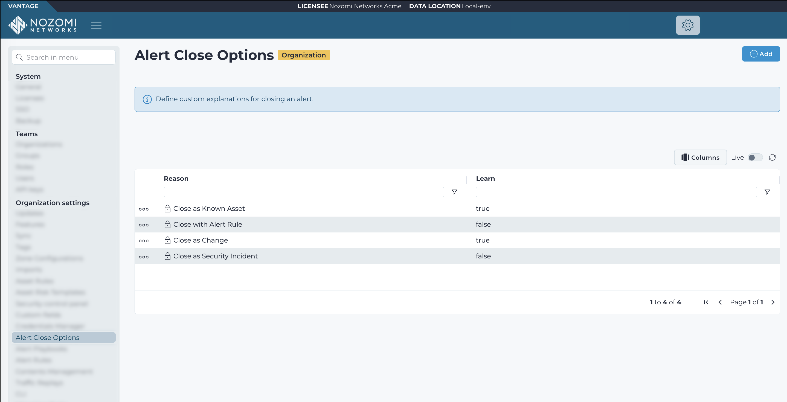This screenshot has height=402, width=787.
Task: Click the Licensee Nozomi Networks Acme text
Action: click(350, 6)
